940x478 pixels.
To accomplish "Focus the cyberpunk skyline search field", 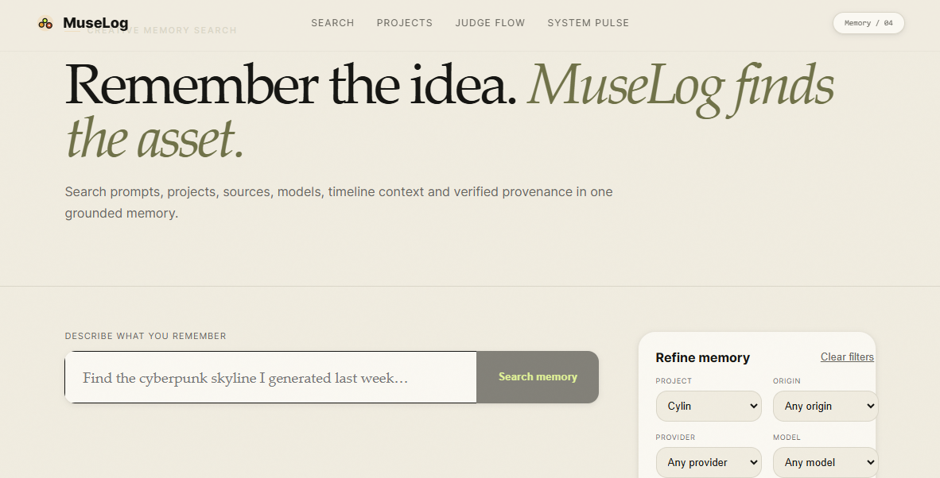I will coord(271,377).
